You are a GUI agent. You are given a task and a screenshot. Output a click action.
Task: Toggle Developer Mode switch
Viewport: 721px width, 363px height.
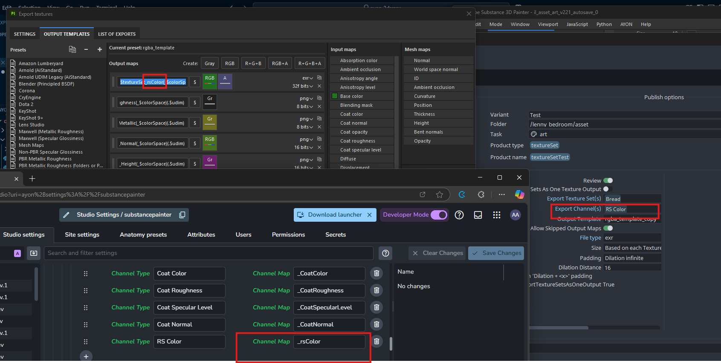(439, 215)
